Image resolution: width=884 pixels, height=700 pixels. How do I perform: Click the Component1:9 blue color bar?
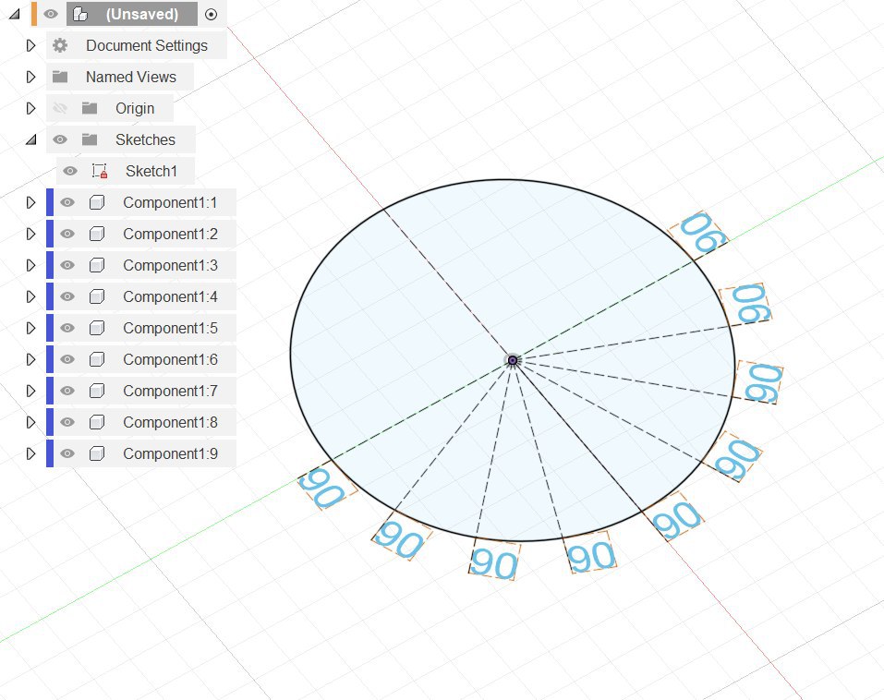click(x=50, y=453)
